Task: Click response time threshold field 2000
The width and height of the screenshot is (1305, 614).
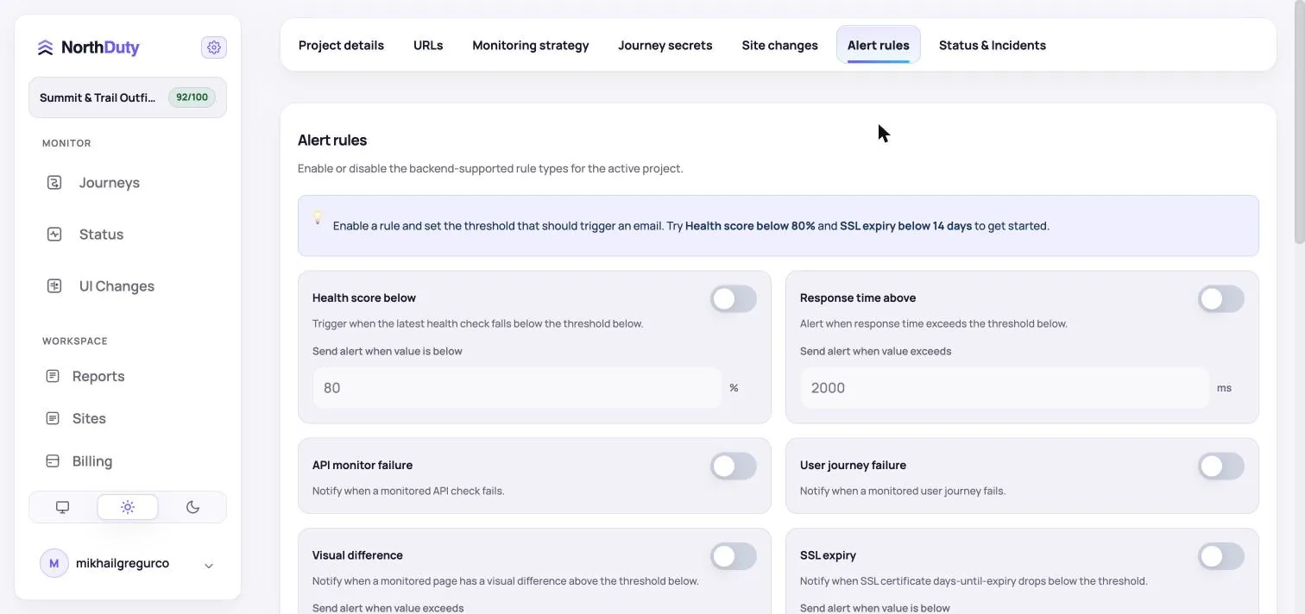Action: (x=1005, y=388)
